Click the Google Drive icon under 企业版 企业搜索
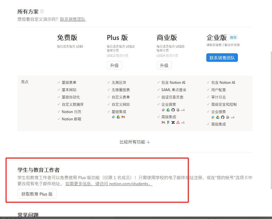Screen dimensions: 272x219 tap(218, 117)
